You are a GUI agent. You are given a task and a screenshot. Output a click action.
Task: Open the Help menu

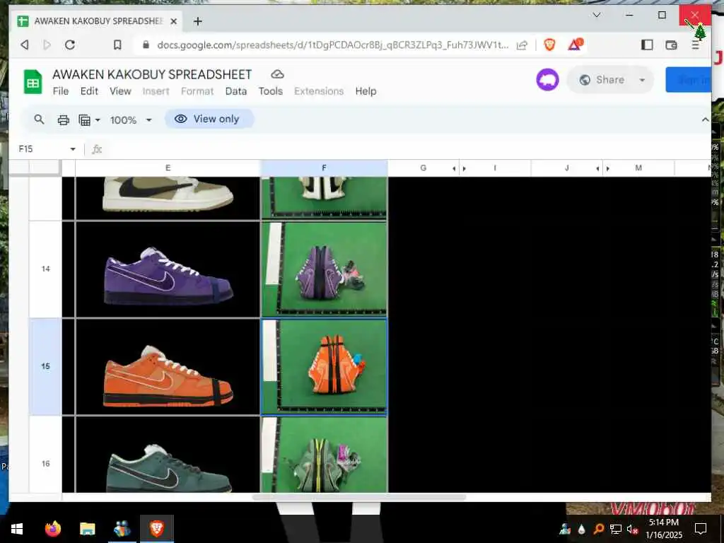tap(366, 91)
